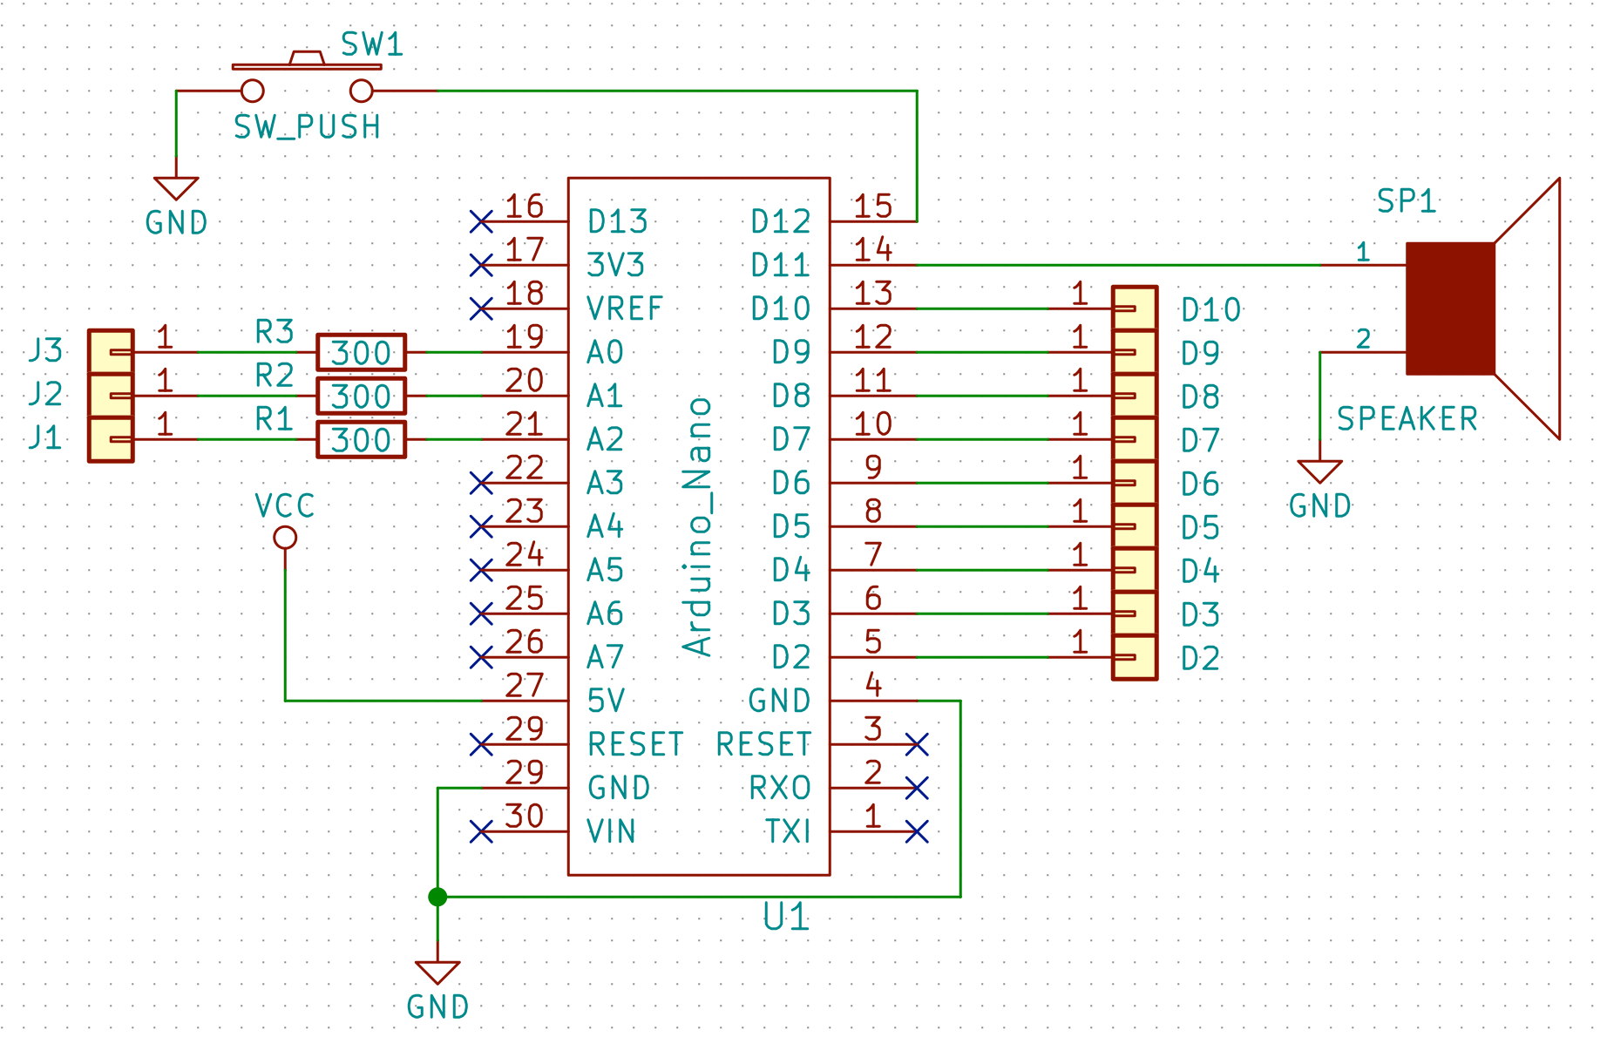Click the D4 connector label at right
This screenshot has height=1037, width=1600.
(1201, 572)
